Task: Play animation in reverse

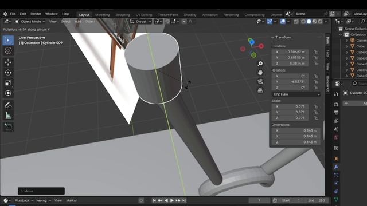Action: tap(166, 200)
